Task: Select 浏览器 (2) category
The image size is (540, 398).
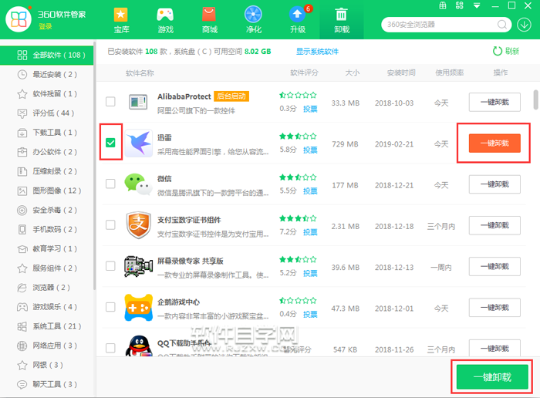Action: tap(46, 288)
